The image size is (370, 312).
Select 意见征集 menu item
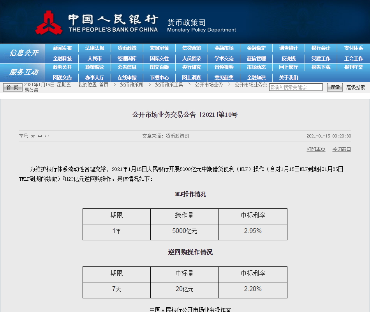tap(224, 78)
